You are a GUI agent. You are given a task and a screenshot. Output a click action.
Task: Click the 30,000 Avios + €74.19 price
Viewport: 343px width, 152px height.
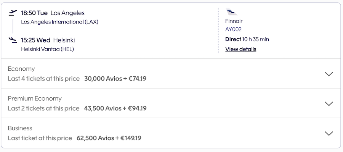click(115, 79)
